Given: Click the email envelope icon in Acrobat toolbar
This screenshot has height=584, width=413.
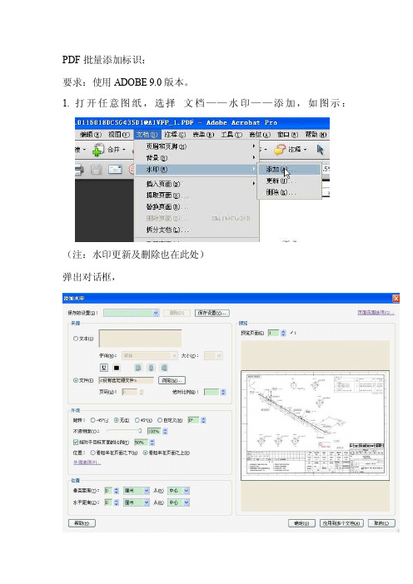Looking at the screenshot, I should tap(115, 170).
